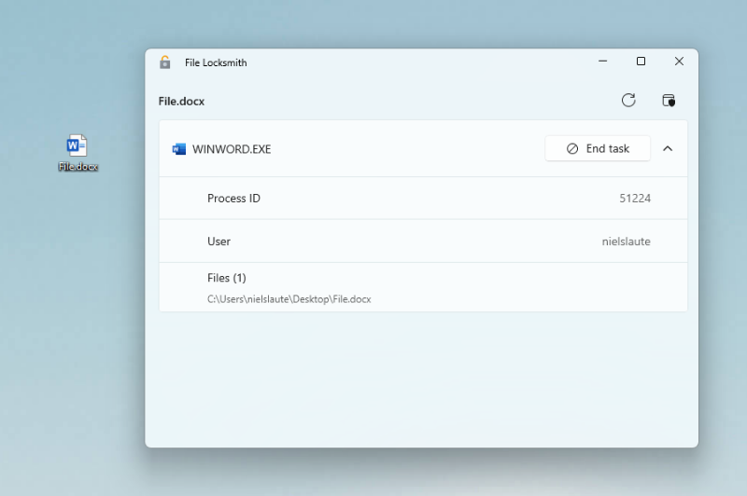Image resolution: width=747 pixels, height=496 pixels.
Task: Click the C:\Users\nielslaute\Desktop\File.docx path
Action: 289,299
